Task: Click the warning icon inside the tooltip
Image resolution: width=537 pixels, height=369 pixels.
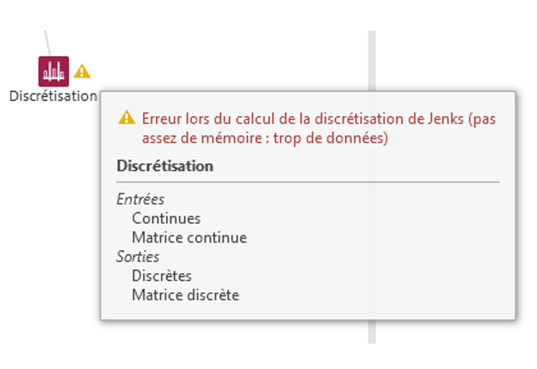Action: click(x=127, y=117)
